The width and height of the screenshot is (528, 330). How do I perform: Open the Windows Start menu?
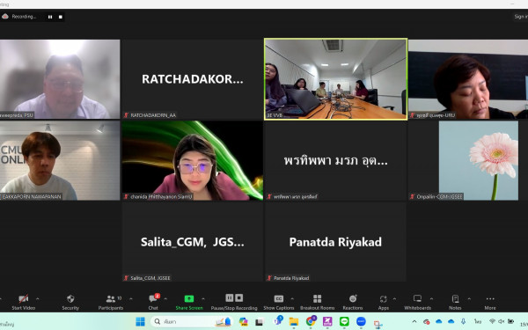140,321
